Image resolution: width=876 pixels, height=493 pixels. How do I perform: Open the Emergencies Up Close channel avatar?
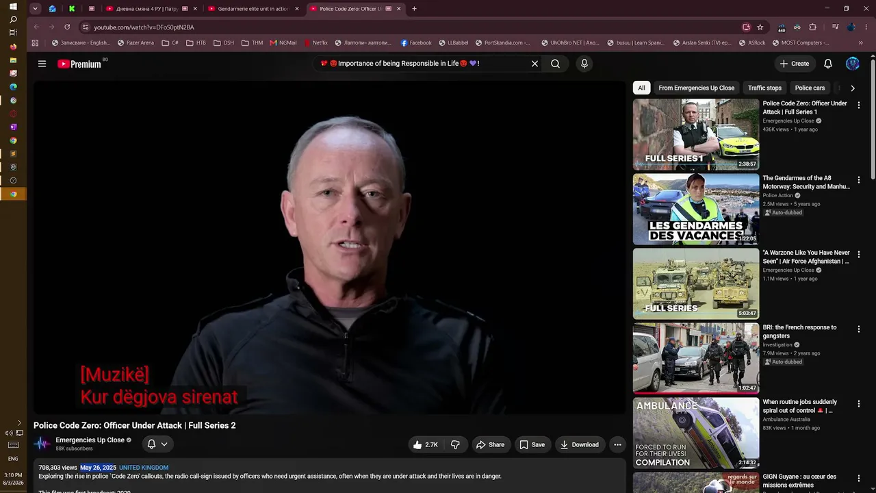(42, 444)
